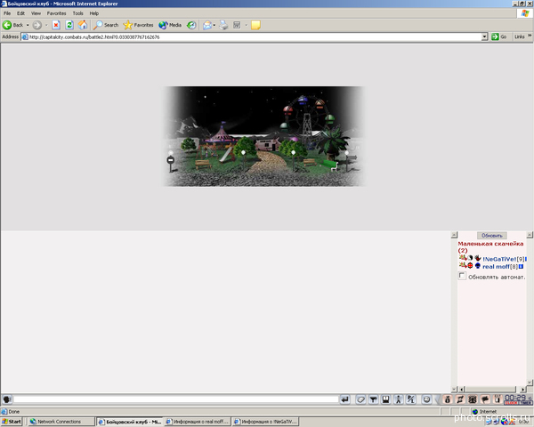Open the smiley emoticons icon
The image size is (534, 427).
[426, 399]
